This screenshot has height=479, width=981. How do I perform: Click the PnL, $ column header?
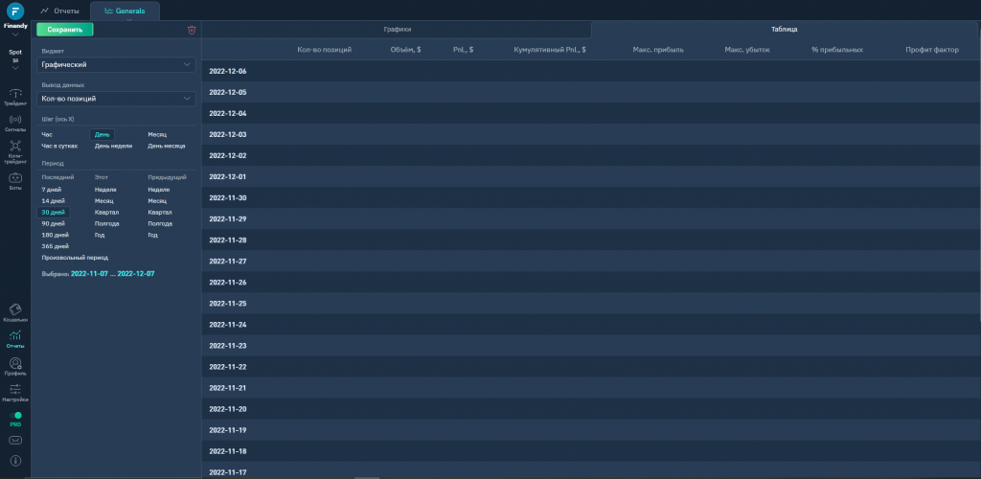click(x=463, y=50)
